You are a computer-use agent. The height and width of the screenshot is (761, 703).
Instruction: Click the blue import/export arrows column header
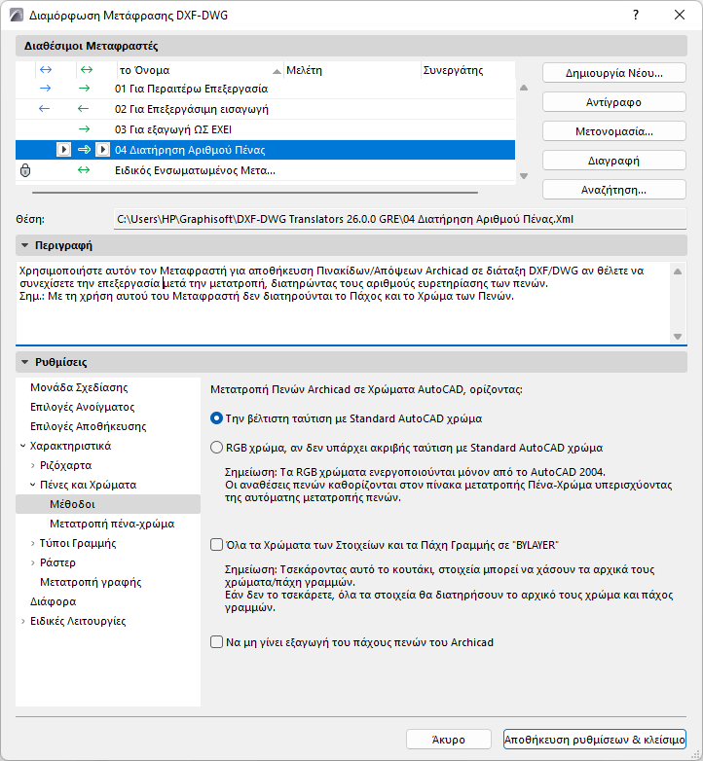[x=46, y=70]
